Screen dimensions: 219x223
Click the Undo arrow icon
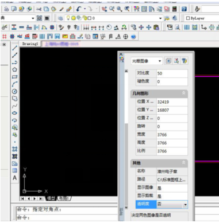point(79,9)
